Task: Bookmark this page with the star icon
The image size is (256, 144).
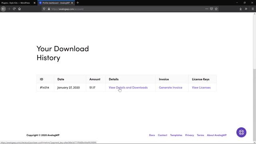Action: [216, 9]
